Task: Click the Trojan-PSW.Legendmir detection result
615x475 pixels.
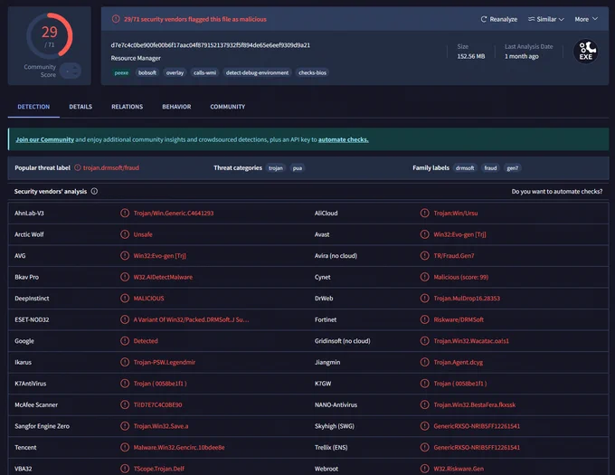Action: tap(165, 362)
